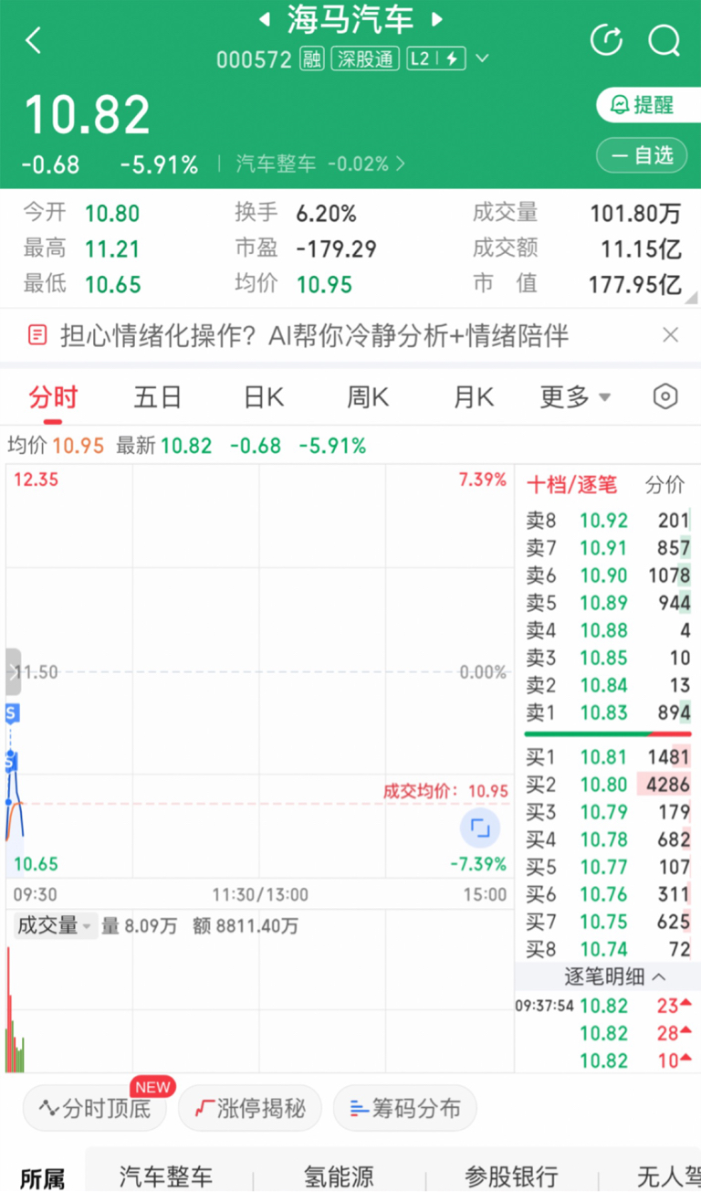Switch to 日K chart tab
Viewport: 701px width, 1192px height.
click(264, 397)
